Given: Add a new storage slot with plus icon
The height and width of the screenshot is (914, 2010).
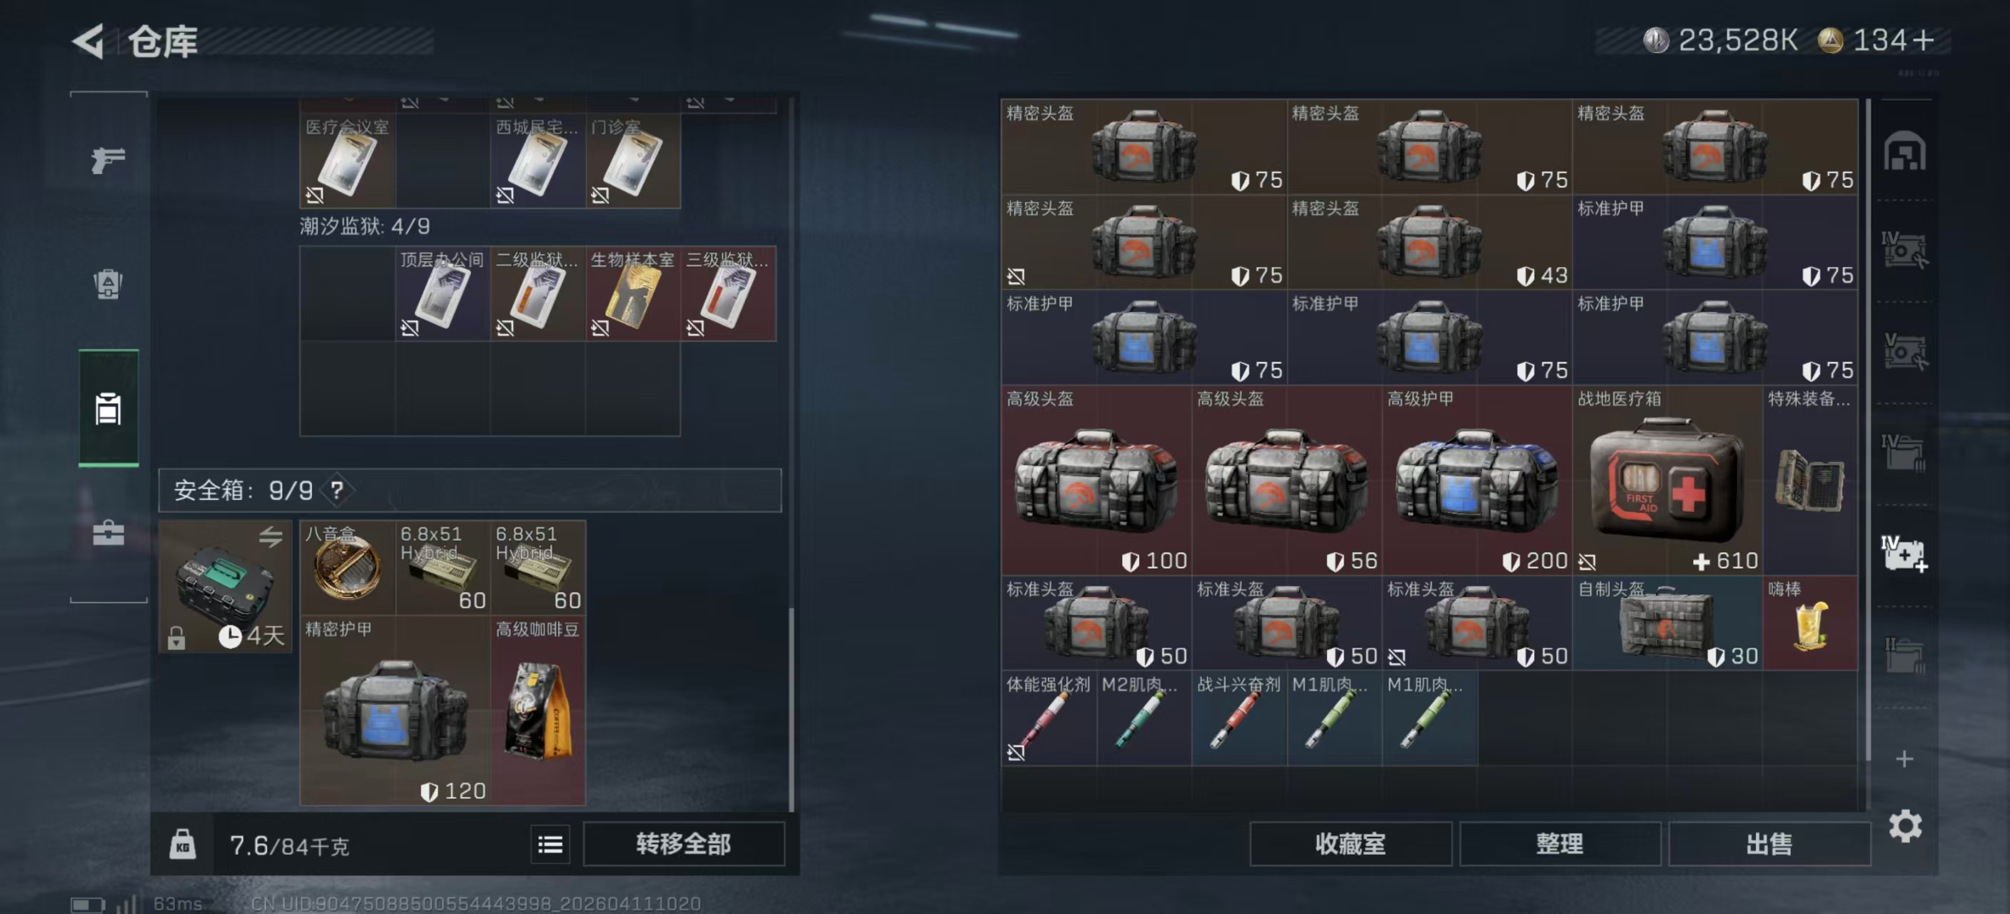Looking at the screenshot, I should 1904,758.
